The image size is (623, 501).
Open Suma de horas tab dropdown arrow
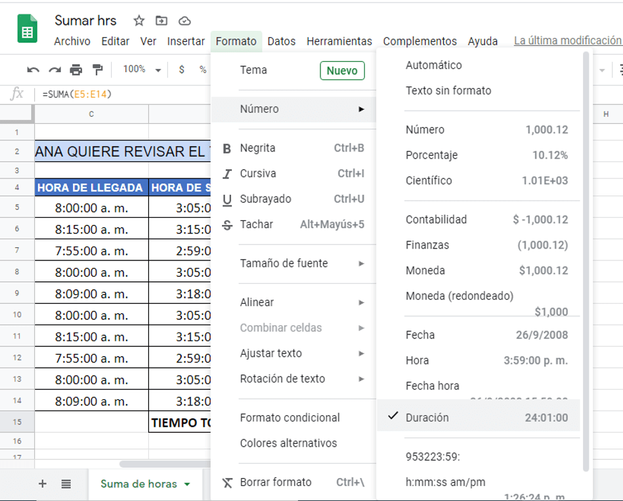pos(187,484)
